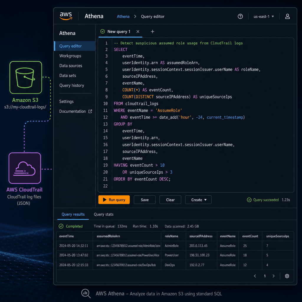Click Query editor breadcrumb text
This screenshot has height=302, width=302.
pos(153,17)
